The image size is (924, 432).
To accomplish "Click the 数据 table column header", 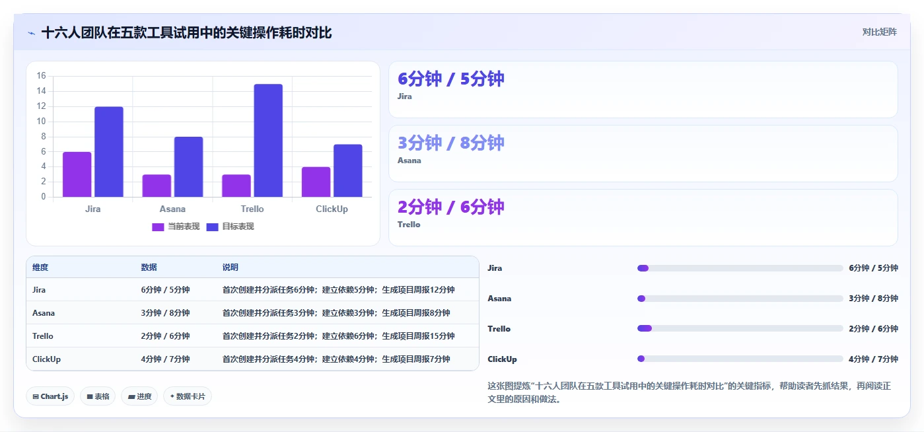I will tap(149, 268).
